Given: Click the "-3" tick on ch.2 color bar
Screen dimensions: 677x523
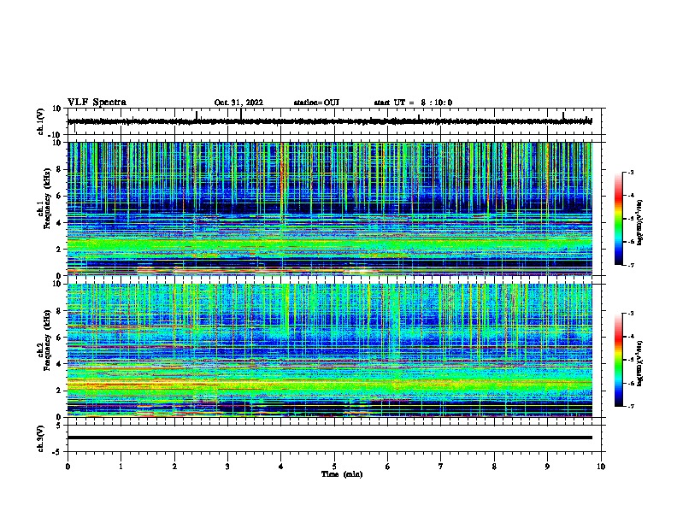Looking at the screenshot, I should [x=631, y=314].
